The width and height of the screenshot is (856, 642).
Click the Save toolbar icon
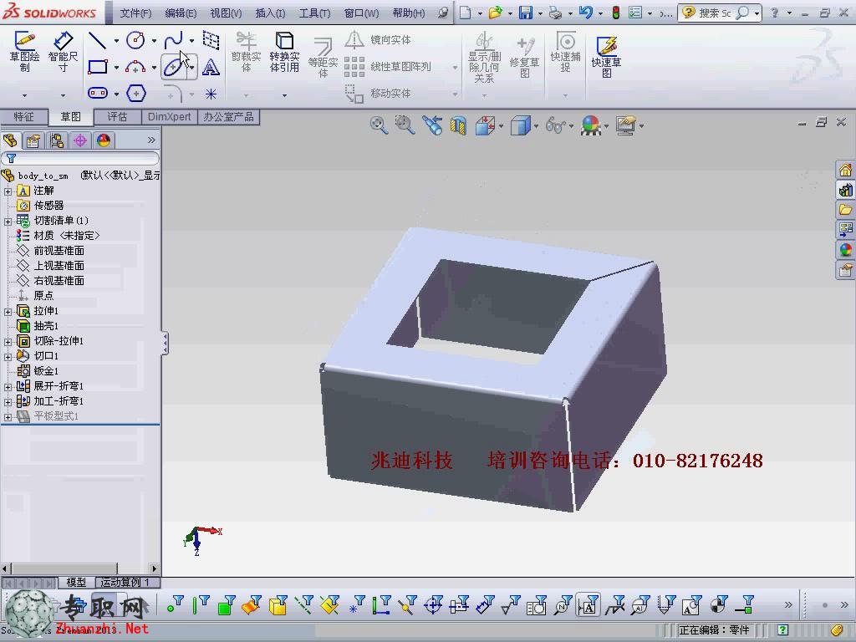pos(525,13)
